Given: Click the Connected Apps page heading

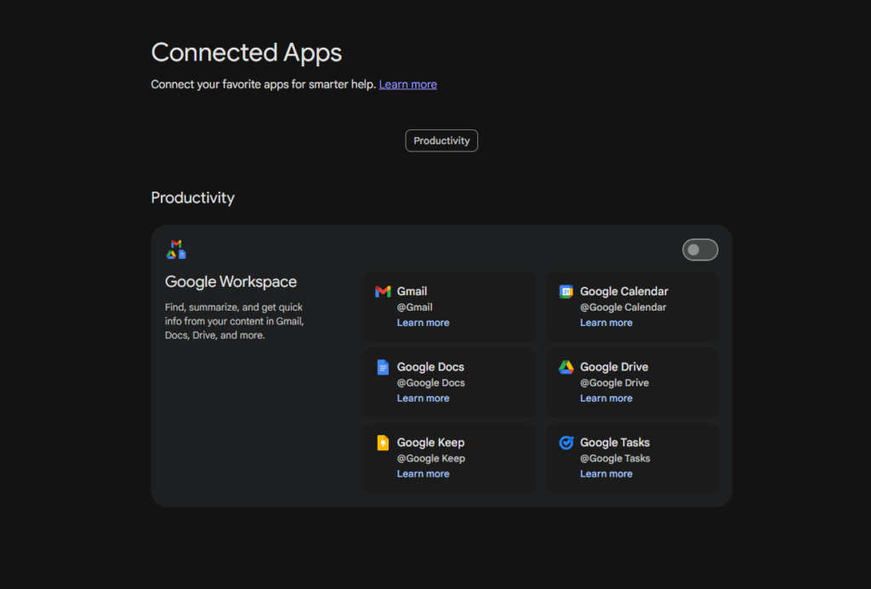Looking at the screenshot, I should [246, 53].
